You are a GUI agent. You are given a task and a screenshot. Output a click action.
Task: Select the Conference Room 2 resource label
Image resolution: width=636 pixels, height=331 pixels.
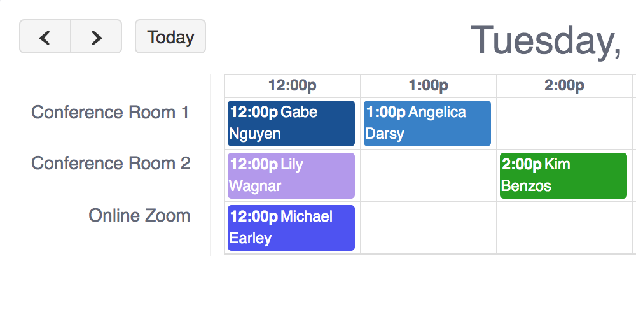point(111,164)
